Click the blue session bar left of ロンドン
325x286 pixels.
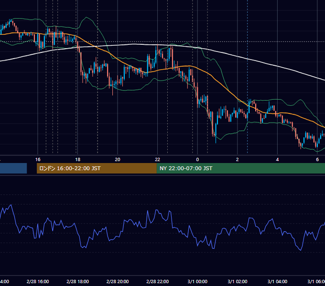(x=13, y=168)
